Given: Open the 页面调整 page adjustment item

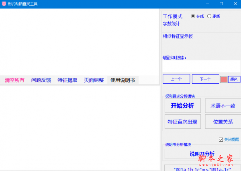Looking at the screenshot, I should click(94, 80).
